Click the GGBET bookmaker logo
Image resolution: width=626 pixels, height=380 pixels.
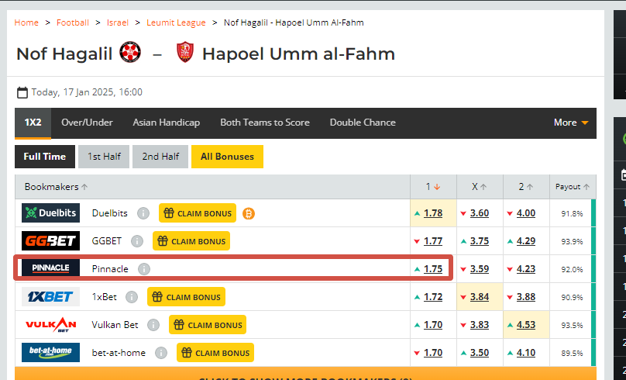coord(50,241)
